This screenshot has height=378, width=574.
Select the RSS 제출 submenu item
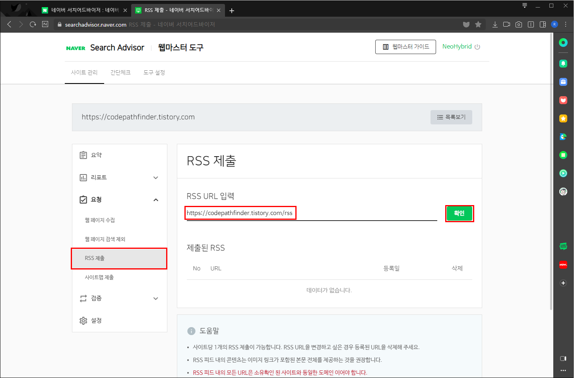pyautogui.click(x=119, y=258)
